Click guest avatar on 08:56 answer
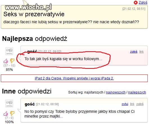 9,104
